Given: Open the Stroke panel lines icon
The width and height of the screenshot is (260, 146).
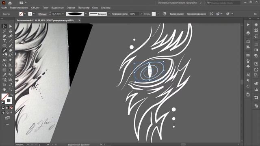Looking at the screenshot, I should click(x=256, y=44).
